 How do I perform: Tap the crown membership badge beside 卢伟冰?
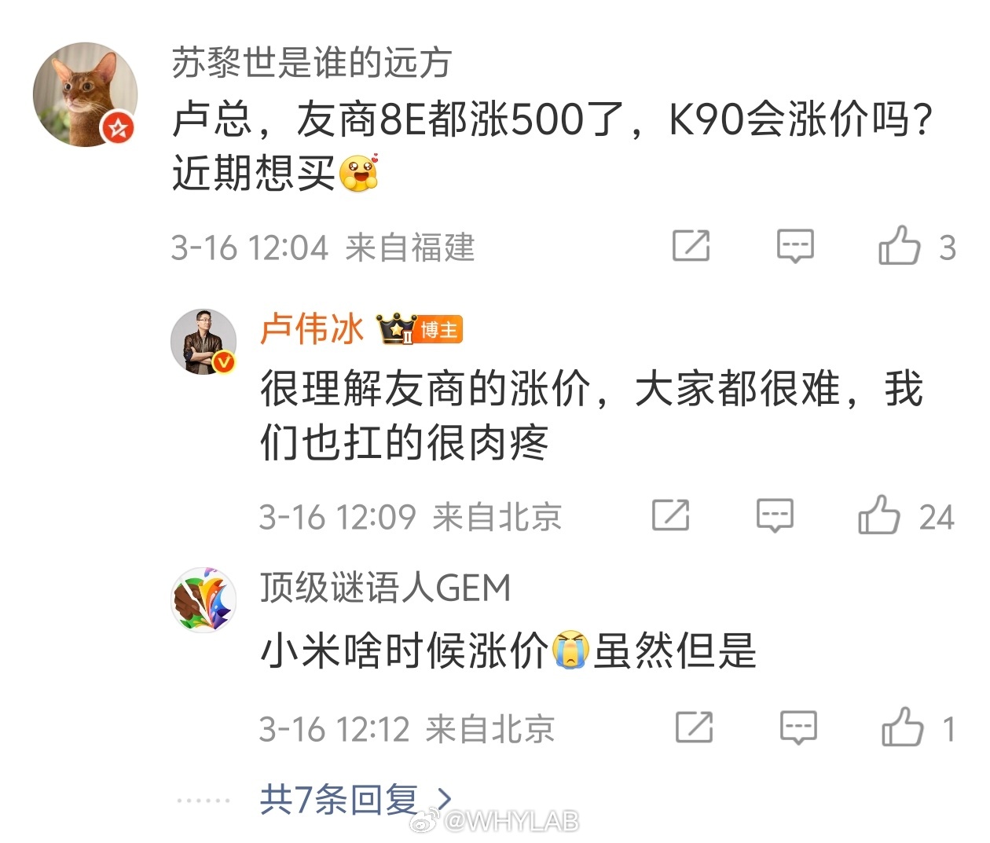pos(396,329)
